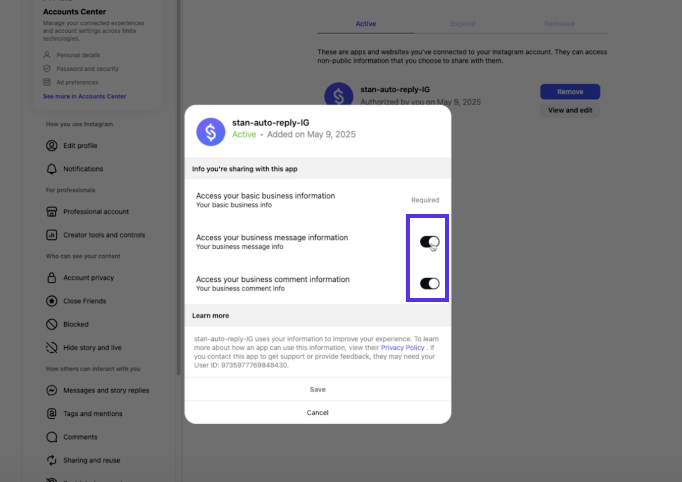Open Notifications settings

point(83,169)
